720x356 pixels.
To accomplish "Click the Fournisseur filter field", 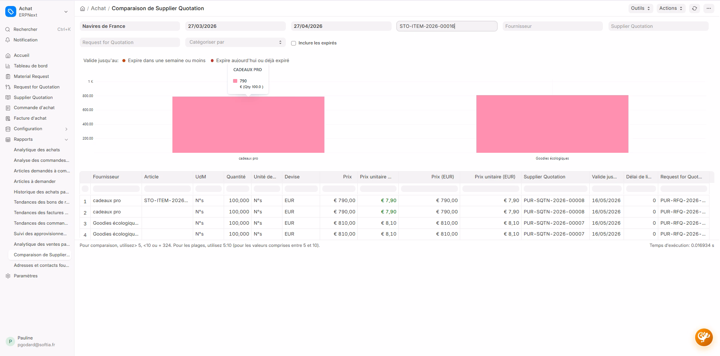I will (x=552, y=26).
